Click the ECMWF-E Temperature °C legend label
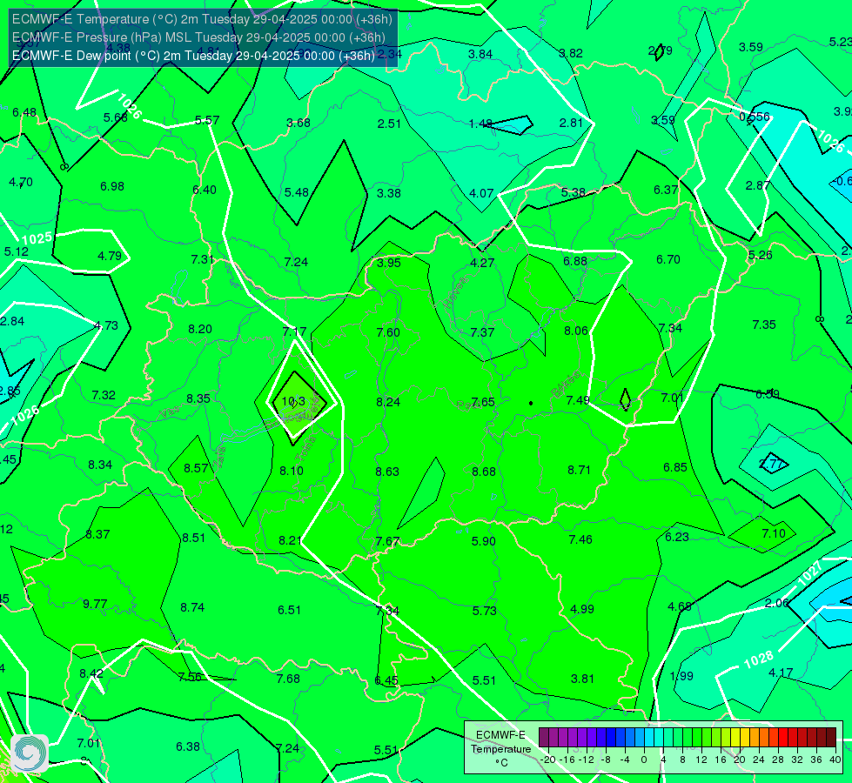This screenshot has width=852, height=783. click(x=500, y=749)
